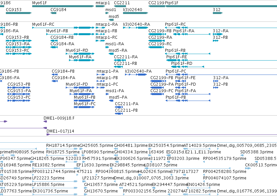The width and height of the screenshot is (277, 196).
Task: Select the mtacp1-RC transcript label
Action: coord(106,37)
